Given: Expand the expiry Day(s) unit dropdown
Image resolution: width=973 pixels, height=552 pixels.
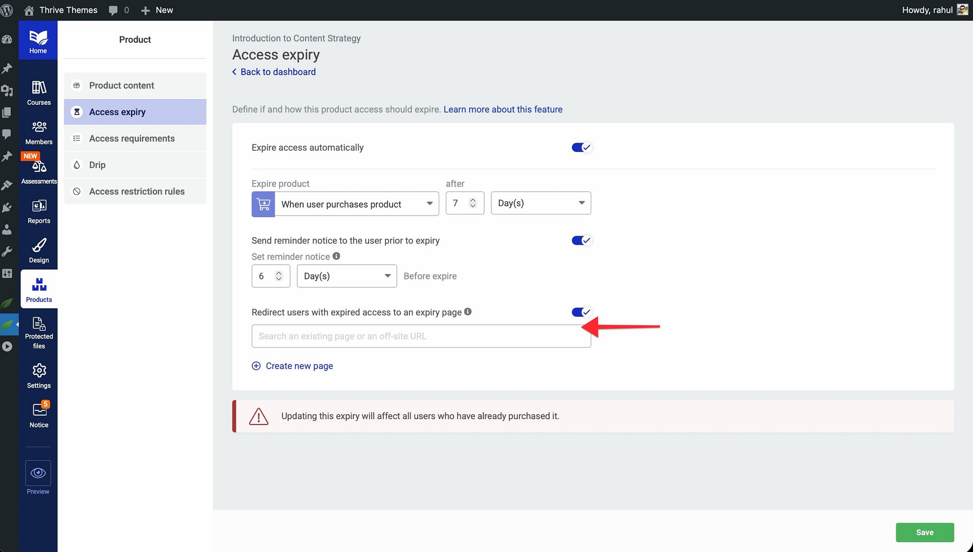Looking at the screenshot, I should 540,203.
